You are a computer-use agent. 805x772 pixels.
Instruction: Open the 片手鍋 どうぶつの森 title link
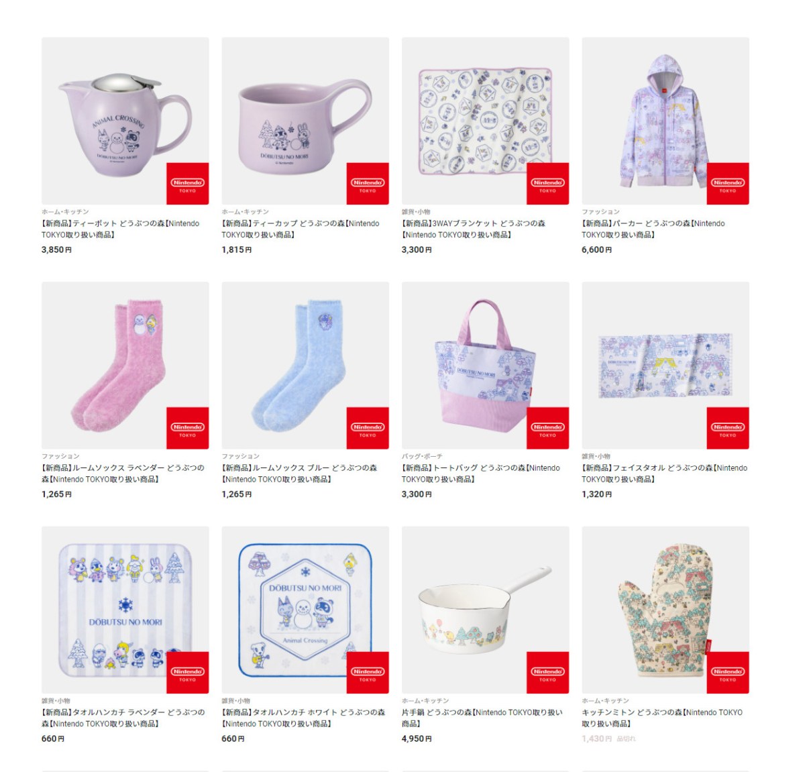click(x=482, y=718)
